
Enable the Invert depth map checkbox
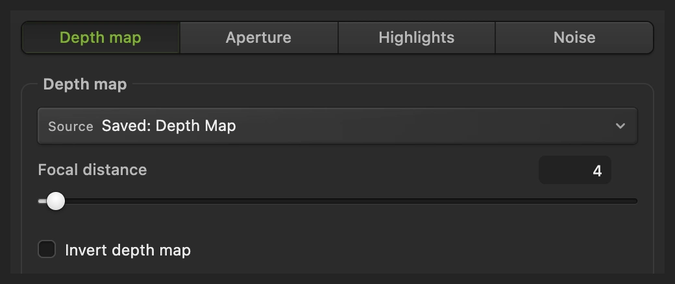[x=47, y=249]
